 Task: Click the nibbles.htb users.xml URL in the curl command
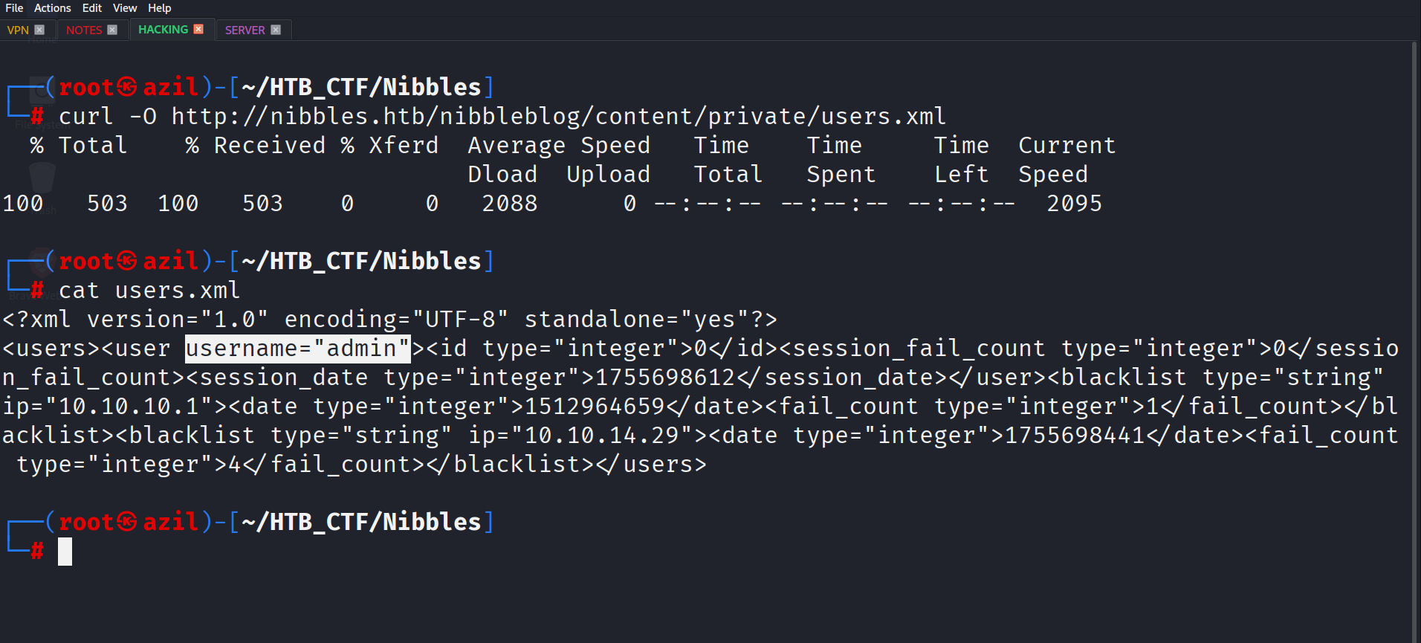pyautogui.click(x=558, y=117)
